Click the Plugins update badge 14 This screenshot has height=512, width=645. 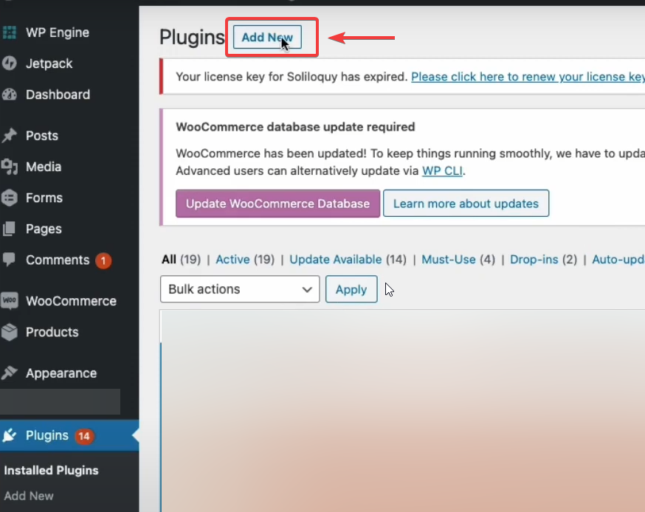point(84,436)
